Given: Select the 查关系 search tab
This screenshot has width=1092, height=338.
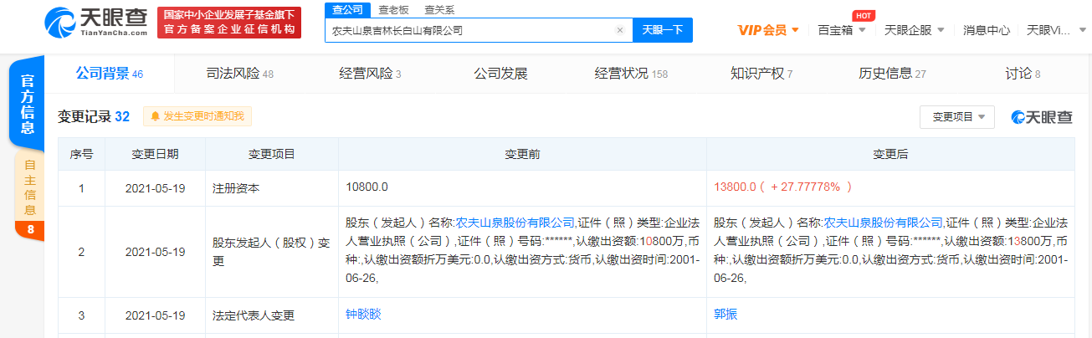Looking at the screenshot, I should tap(439, 9).
